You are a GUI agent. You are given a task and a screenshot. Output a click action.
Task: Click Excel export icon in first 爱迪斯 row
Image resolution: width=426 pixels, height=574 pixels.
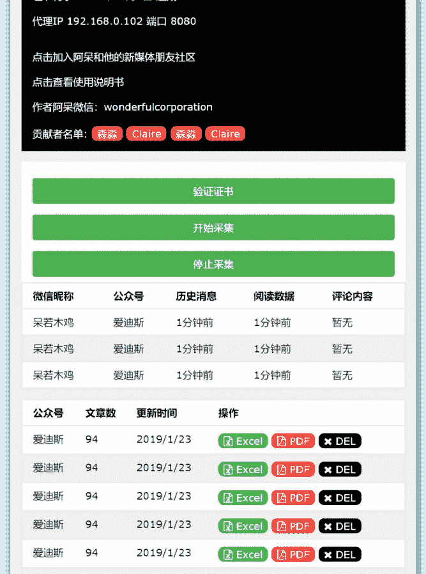(x=229, y=441)
